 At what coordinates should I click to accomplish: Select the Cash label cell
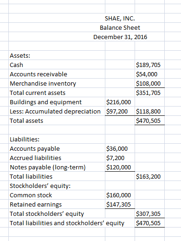(x=16, y=65)
